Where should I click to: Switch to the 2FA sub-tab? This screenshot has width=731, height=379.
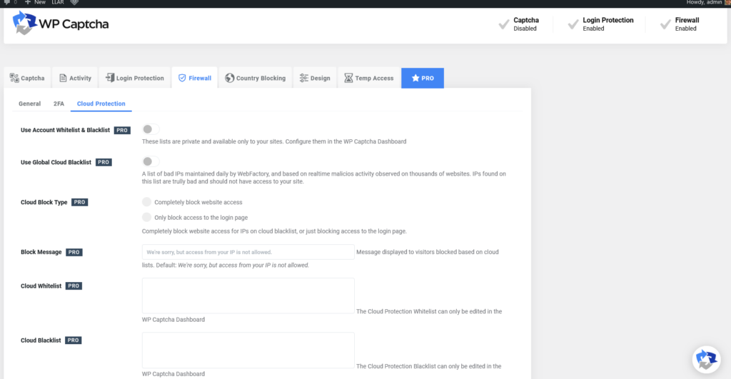point(59,103)
